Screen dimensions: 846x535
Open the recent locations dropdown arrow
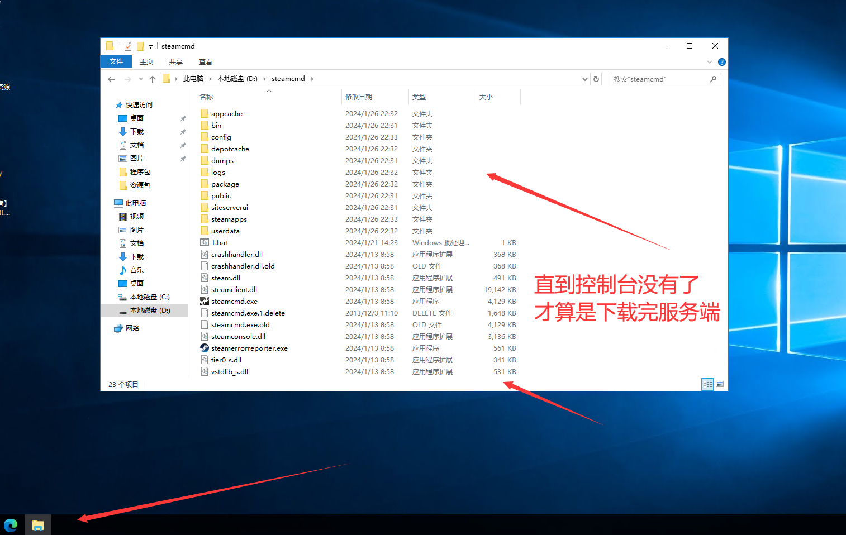[x=141, y=79]
